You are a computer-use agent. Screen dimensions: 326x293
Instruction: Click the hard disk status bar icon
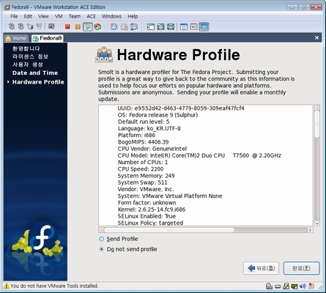tap(278, 286)
